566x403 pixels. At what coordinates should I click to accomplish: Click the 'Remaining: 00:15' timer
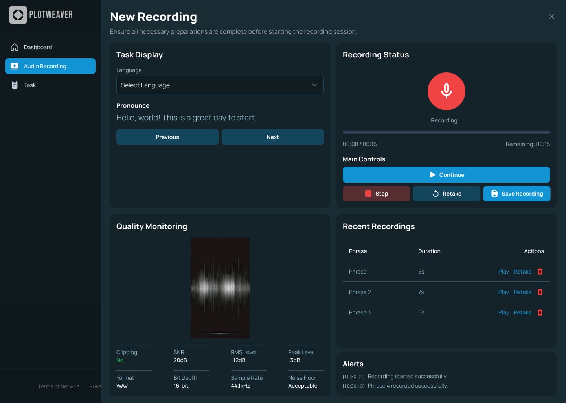[x=528, y=144]
